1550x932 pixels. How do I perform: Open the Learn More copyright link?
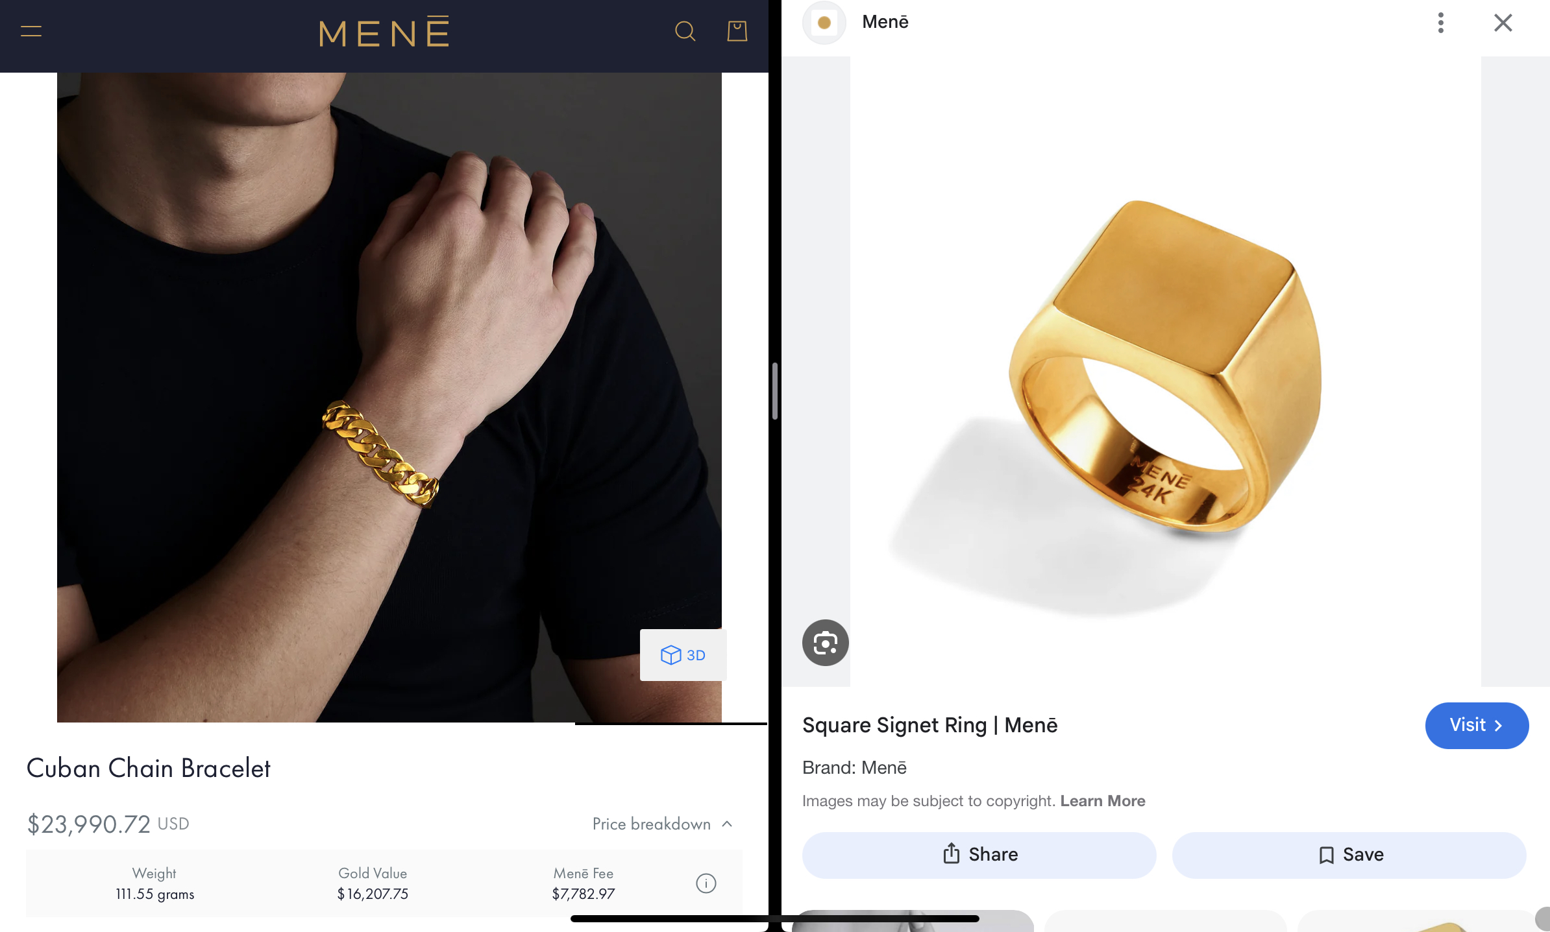point(1103,801)
